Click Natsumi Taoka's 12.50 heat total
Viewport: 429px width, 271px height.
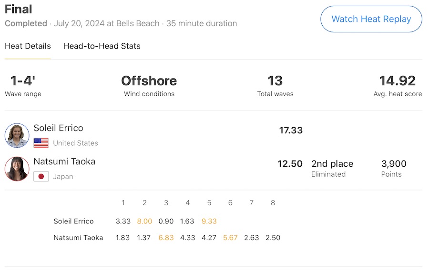point(290,164)
